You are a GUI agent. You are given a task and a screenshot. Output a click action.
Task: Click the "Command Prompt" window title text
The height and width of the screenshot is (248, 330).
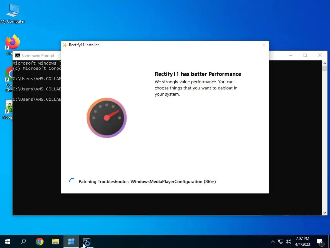point(38,56)
